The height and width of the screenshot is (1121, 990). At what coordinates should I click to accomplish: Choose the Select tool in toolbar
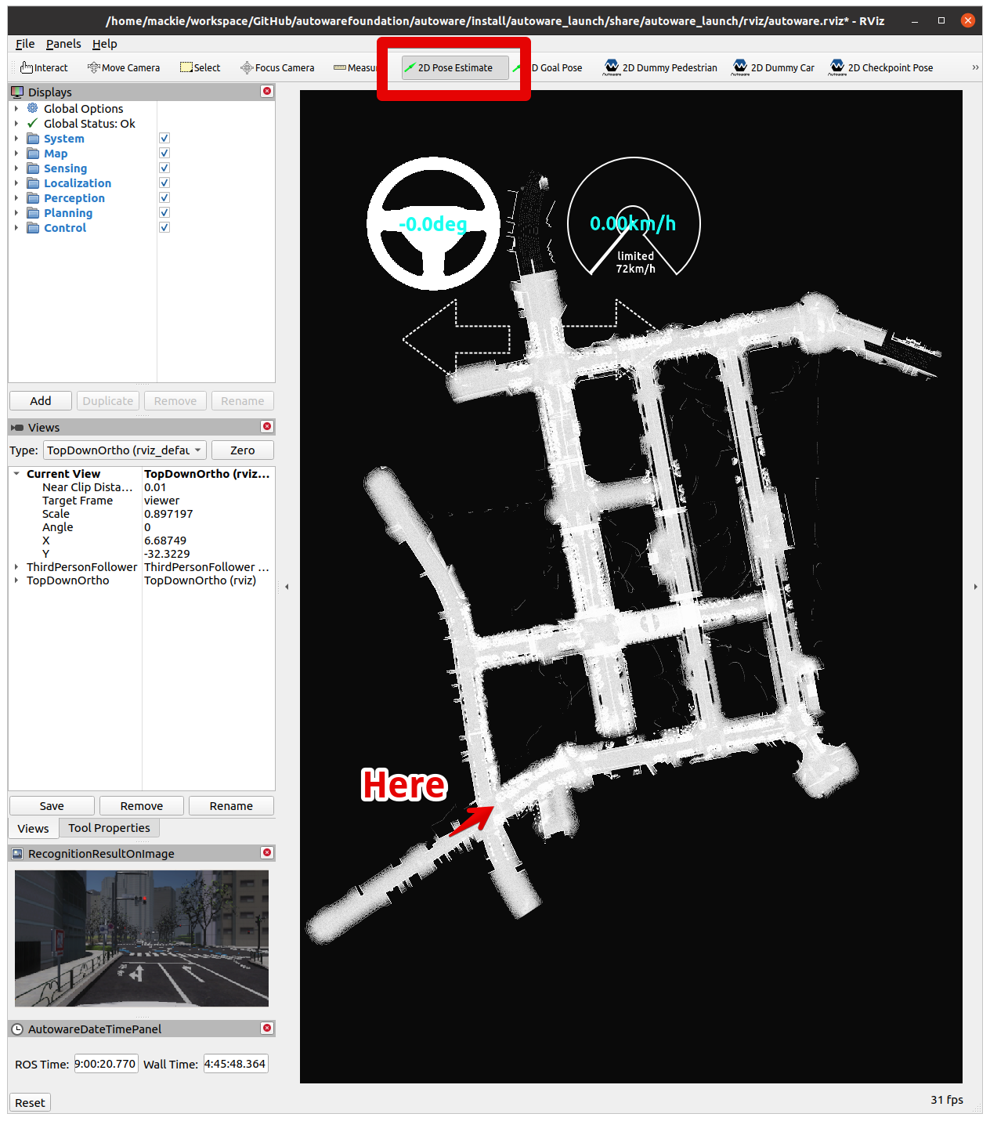(x=200, y=68)
